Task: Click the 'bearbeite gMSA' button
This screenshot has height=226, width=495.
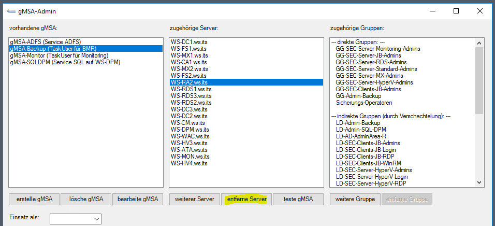Action: [x=138, y=199]
